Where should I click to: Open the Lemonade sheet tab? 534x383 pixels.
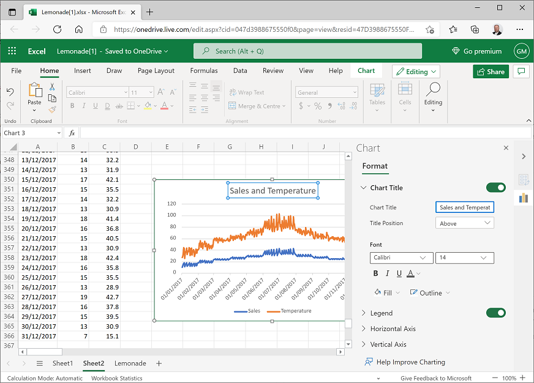click(x=130, y=363)
